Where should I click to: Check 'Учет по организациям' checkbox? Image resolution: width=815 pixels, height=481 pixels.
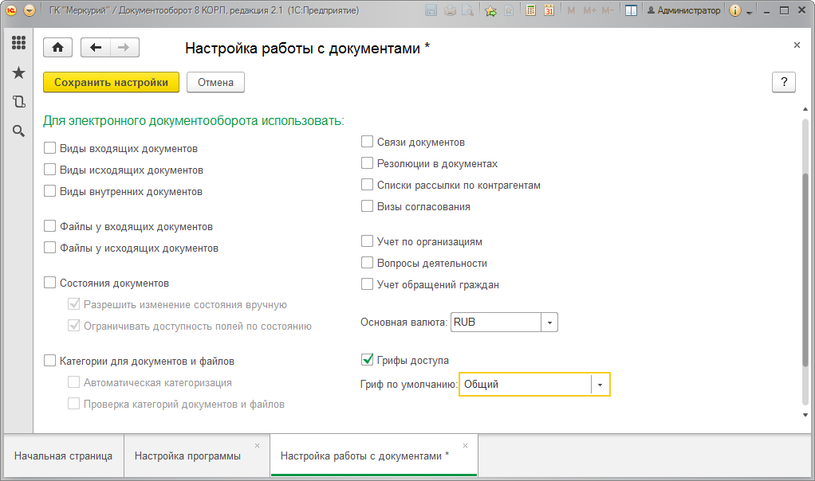pyautogui.click(x=367, y=241)
